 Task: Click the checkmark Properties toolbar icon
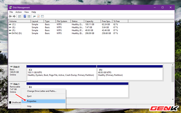tap(38, 16)
